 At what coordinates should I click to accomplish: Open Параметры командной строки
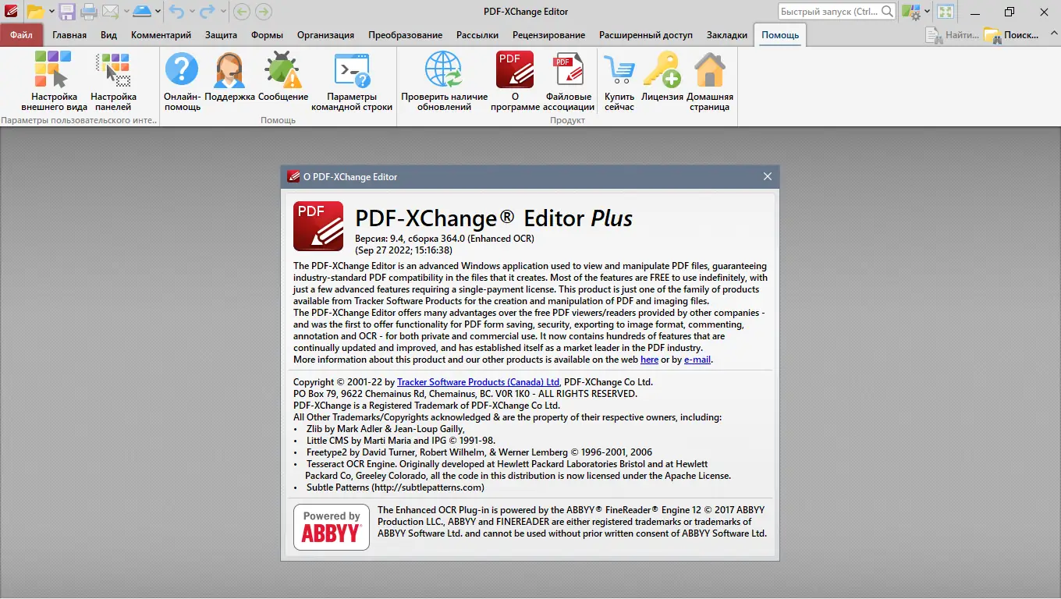coord(352,80)
